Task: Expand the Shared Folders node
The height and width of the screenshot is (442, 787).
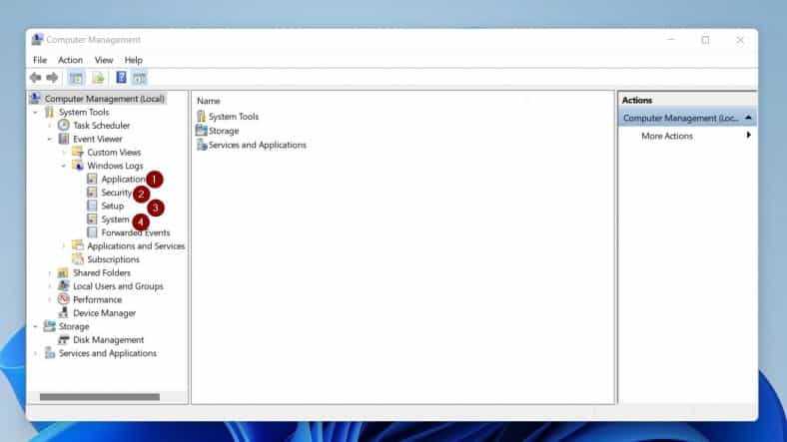Action: click(x=50, y=272)
